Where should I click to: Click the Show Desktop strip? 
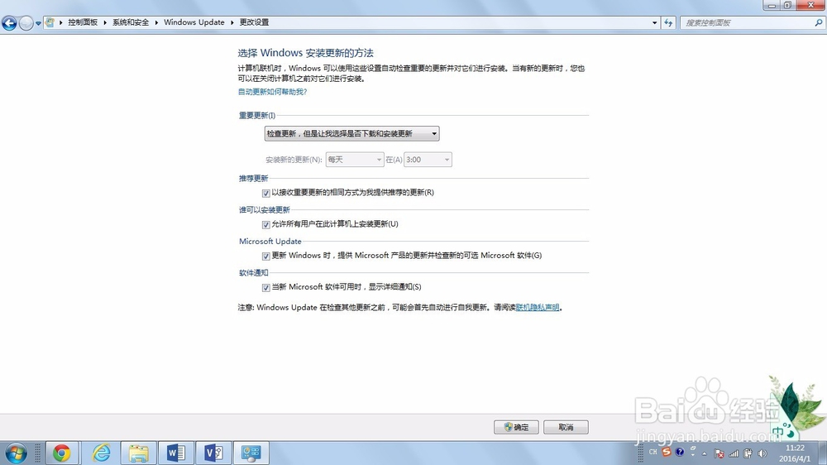[823, 453]
